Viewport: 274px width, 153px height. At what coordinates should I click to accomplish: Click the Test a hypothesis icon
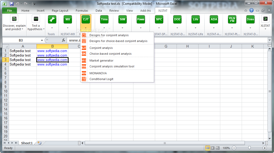[36, 19]
